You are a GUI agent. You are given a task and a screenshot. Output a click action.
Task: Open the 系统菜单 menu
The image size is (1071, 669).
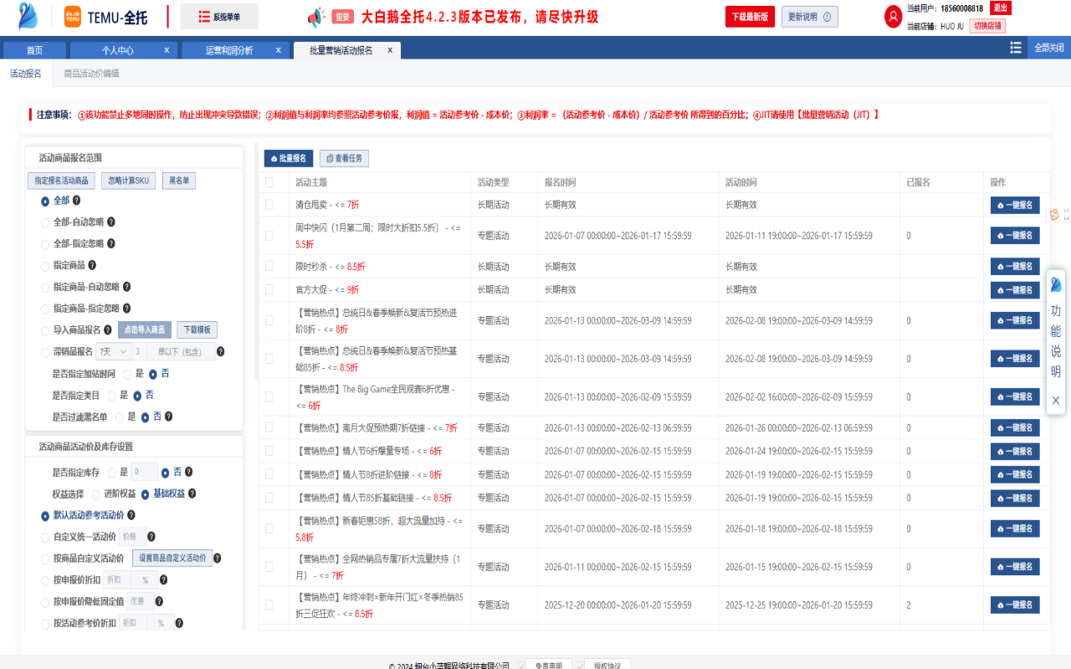(219, 17)
